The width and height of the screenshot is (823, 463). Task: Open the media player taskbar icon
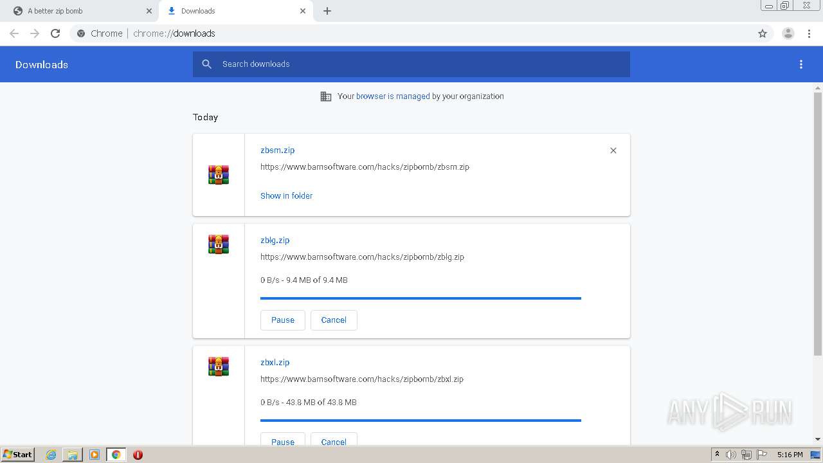click(x=95, y=455)
